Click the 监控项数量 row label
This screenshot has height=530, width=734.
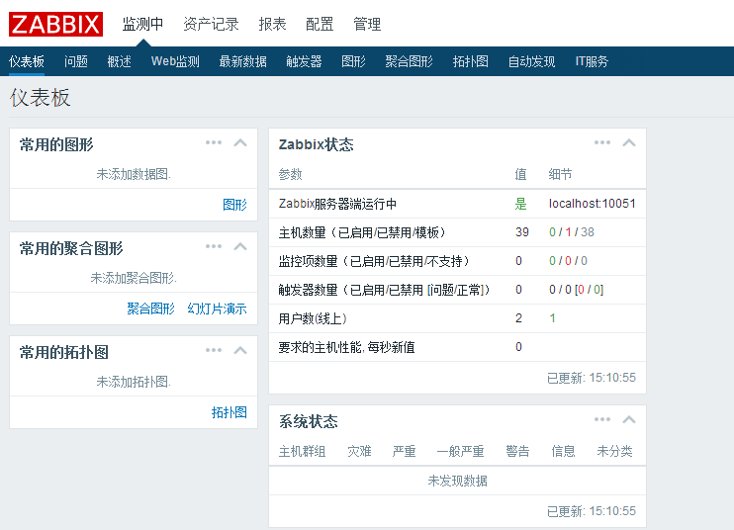[x=374, y=261]
